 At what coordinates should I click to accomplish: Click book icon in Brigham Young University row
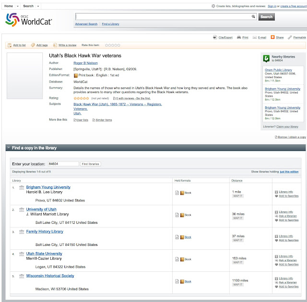tap(182, 193)
